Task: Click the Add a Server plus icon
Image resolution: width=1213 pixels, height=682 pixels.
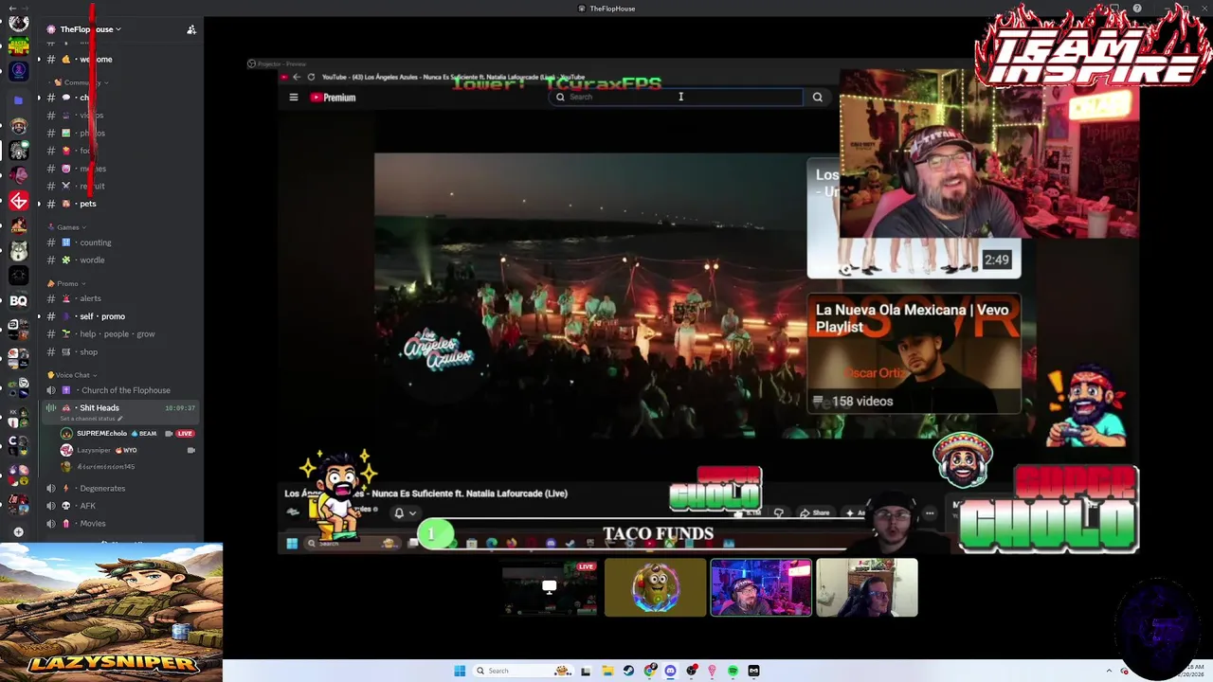Action: point(18,532)
